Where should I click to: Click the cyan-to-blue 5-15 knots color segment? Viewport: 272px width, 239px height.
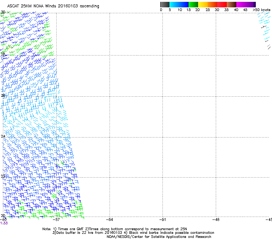[179, 4]
